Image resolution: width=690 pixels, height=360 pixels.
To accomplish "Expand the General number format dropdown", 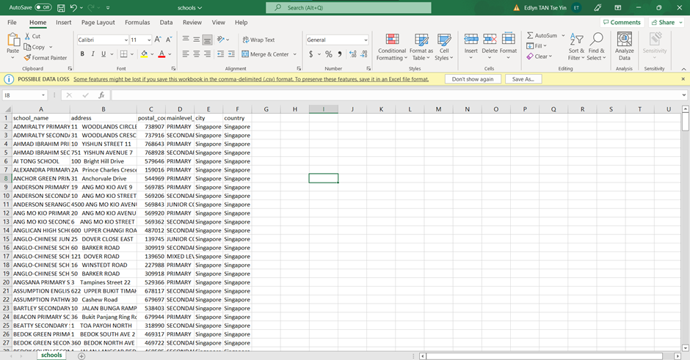I will (x=365, y=40).
